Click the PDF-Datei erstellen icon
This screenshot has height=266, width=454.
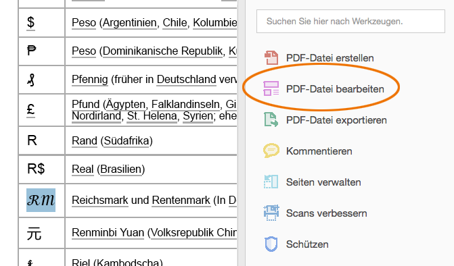click(x=271, y=58)
